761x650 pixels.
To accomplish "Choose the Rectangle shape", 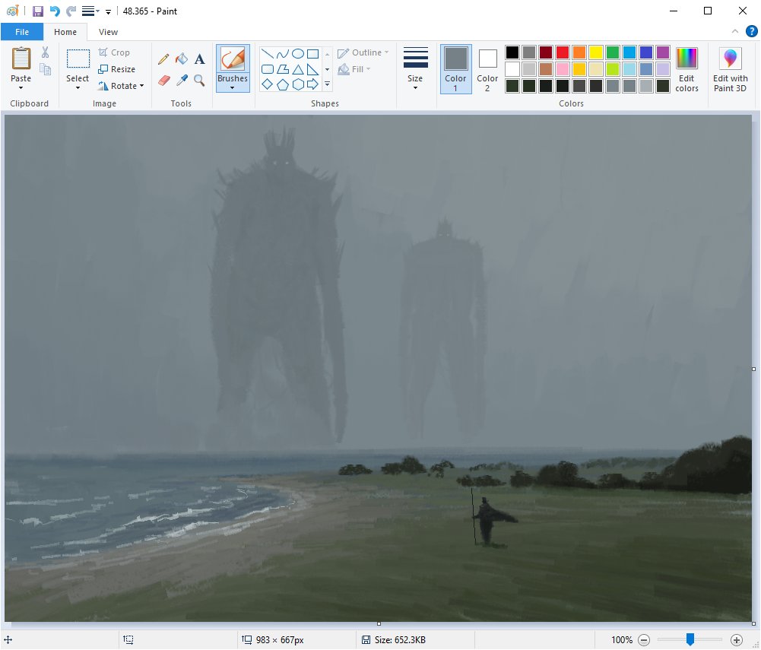I will tap(313, 53).
